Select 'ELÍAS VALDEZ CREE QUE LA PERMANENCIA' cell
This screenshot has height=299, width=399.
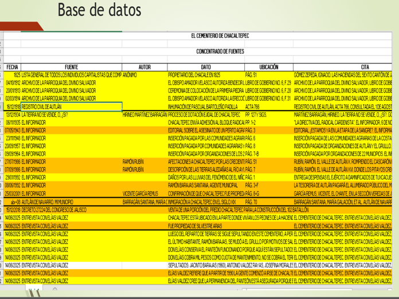click(230, 281)
